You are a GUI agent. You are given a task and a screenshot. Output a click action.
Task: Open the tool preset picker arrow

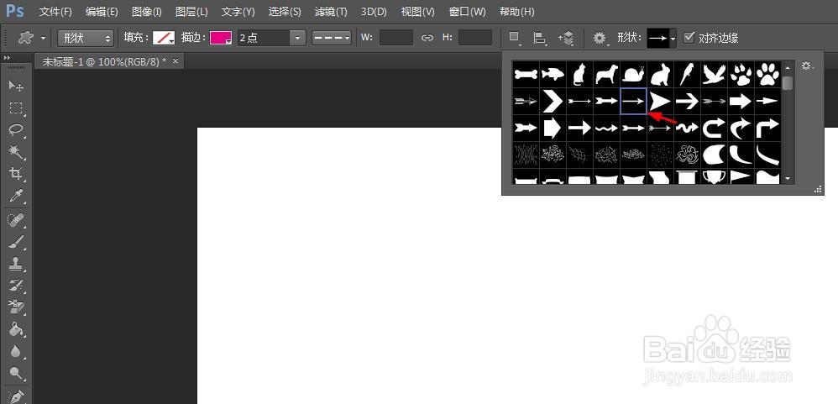tap(44, 38)
